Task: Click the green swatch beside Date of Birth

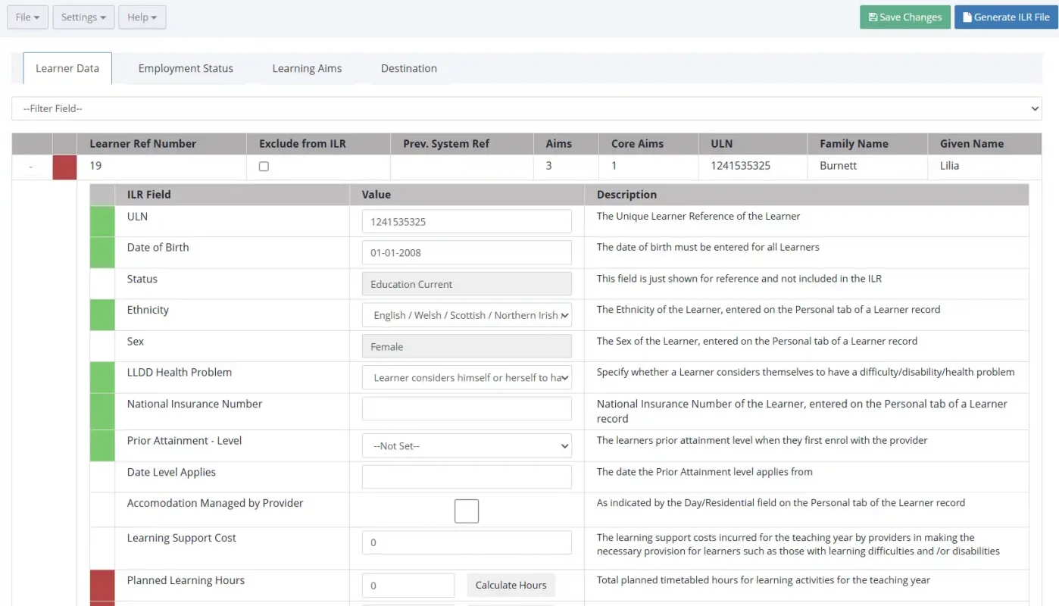Action: [102, 253]
